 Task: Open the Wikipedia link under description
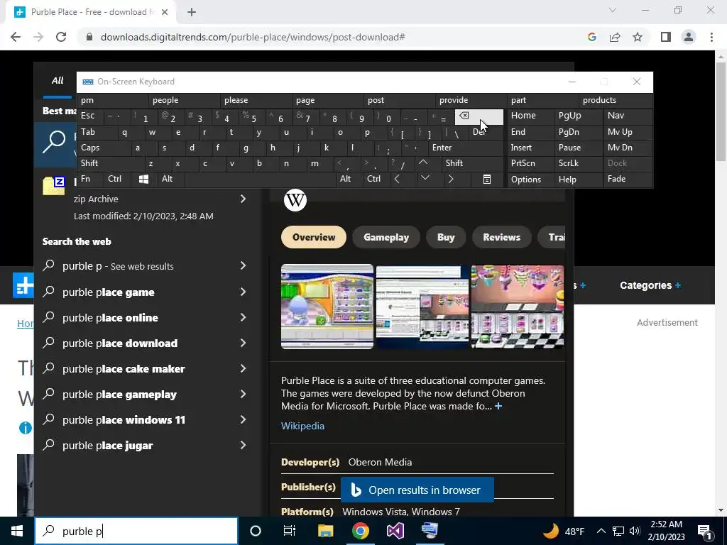[x=302, y=426]
